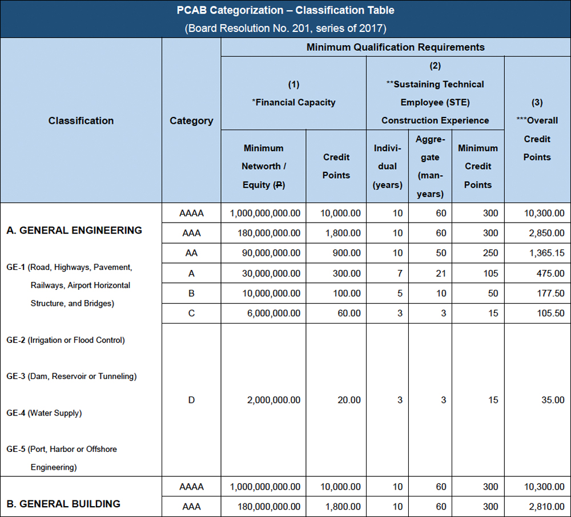Click the 'Aggregate (man-years)' subheader
571x517 pixels.
tap(430, 166)
